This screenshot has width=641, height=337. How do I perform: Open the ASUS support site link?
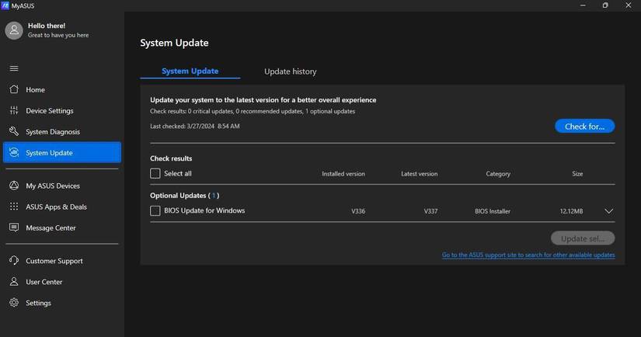pos(528,255)
